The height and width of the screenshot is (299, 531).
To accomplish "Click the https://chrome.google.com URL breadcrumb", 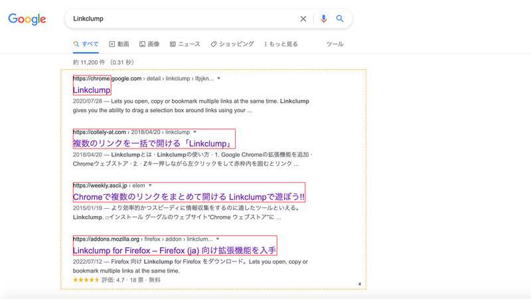I will point(143,78).
